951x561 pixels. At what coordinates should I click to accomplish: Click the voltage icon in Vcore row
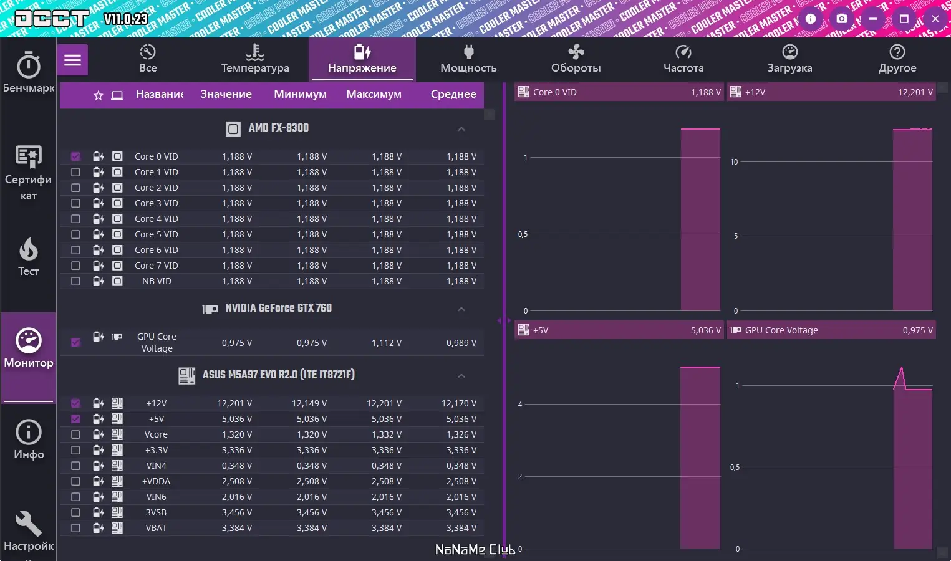click(x=98, y=434)
